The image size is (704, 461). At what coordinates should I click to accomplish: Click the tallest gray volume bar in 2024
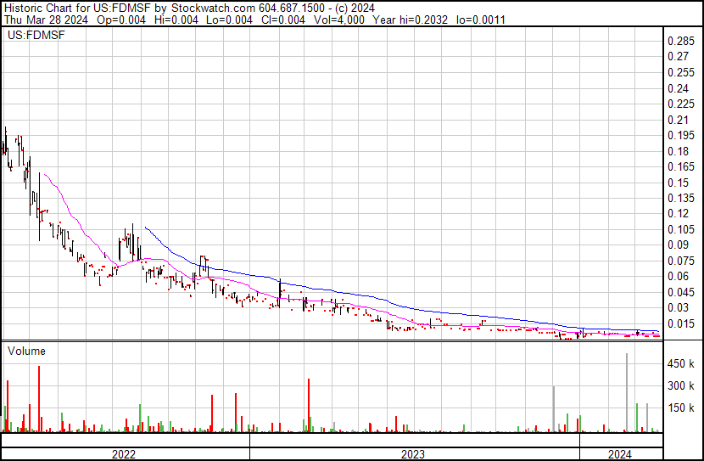click(627, 392)
